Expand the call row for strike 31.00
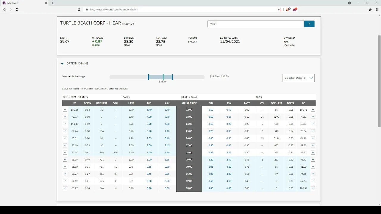The height and width of the screenshot is (214, 381). click(x=65, y=174)
